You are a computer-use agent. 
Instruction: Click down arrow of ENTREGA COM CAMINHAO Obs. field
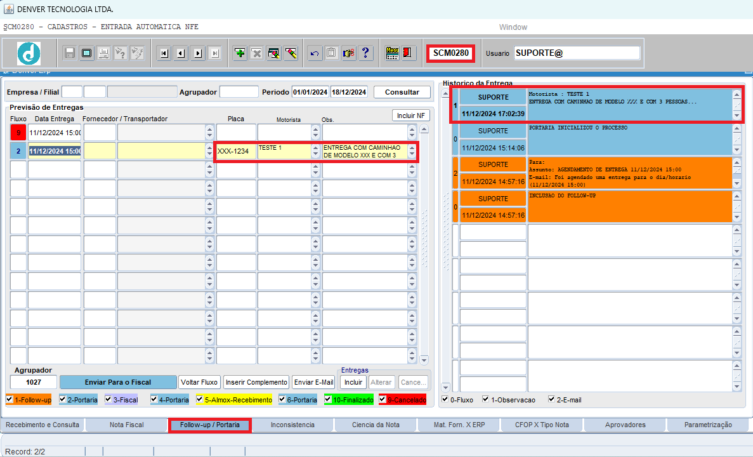tap(412, 155)
